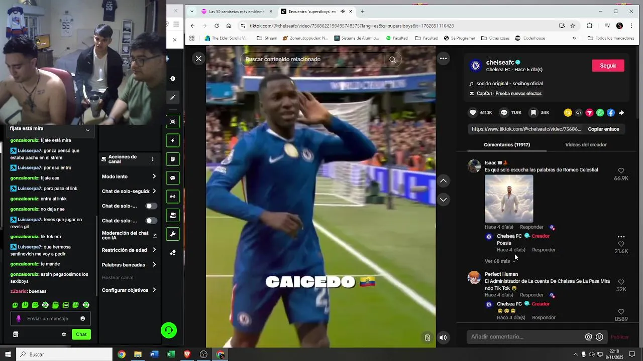The width and height of the screenshot is (643, 361).
Task: Open Acciones de canal three-dot menu
Action: point(152,159)
